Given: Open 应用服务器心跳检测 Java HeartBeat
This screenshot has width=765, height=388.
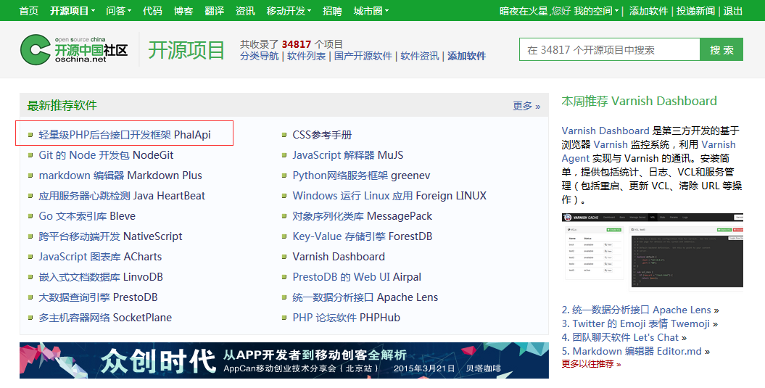Looking at the screenshot, I should click(122, 196).
